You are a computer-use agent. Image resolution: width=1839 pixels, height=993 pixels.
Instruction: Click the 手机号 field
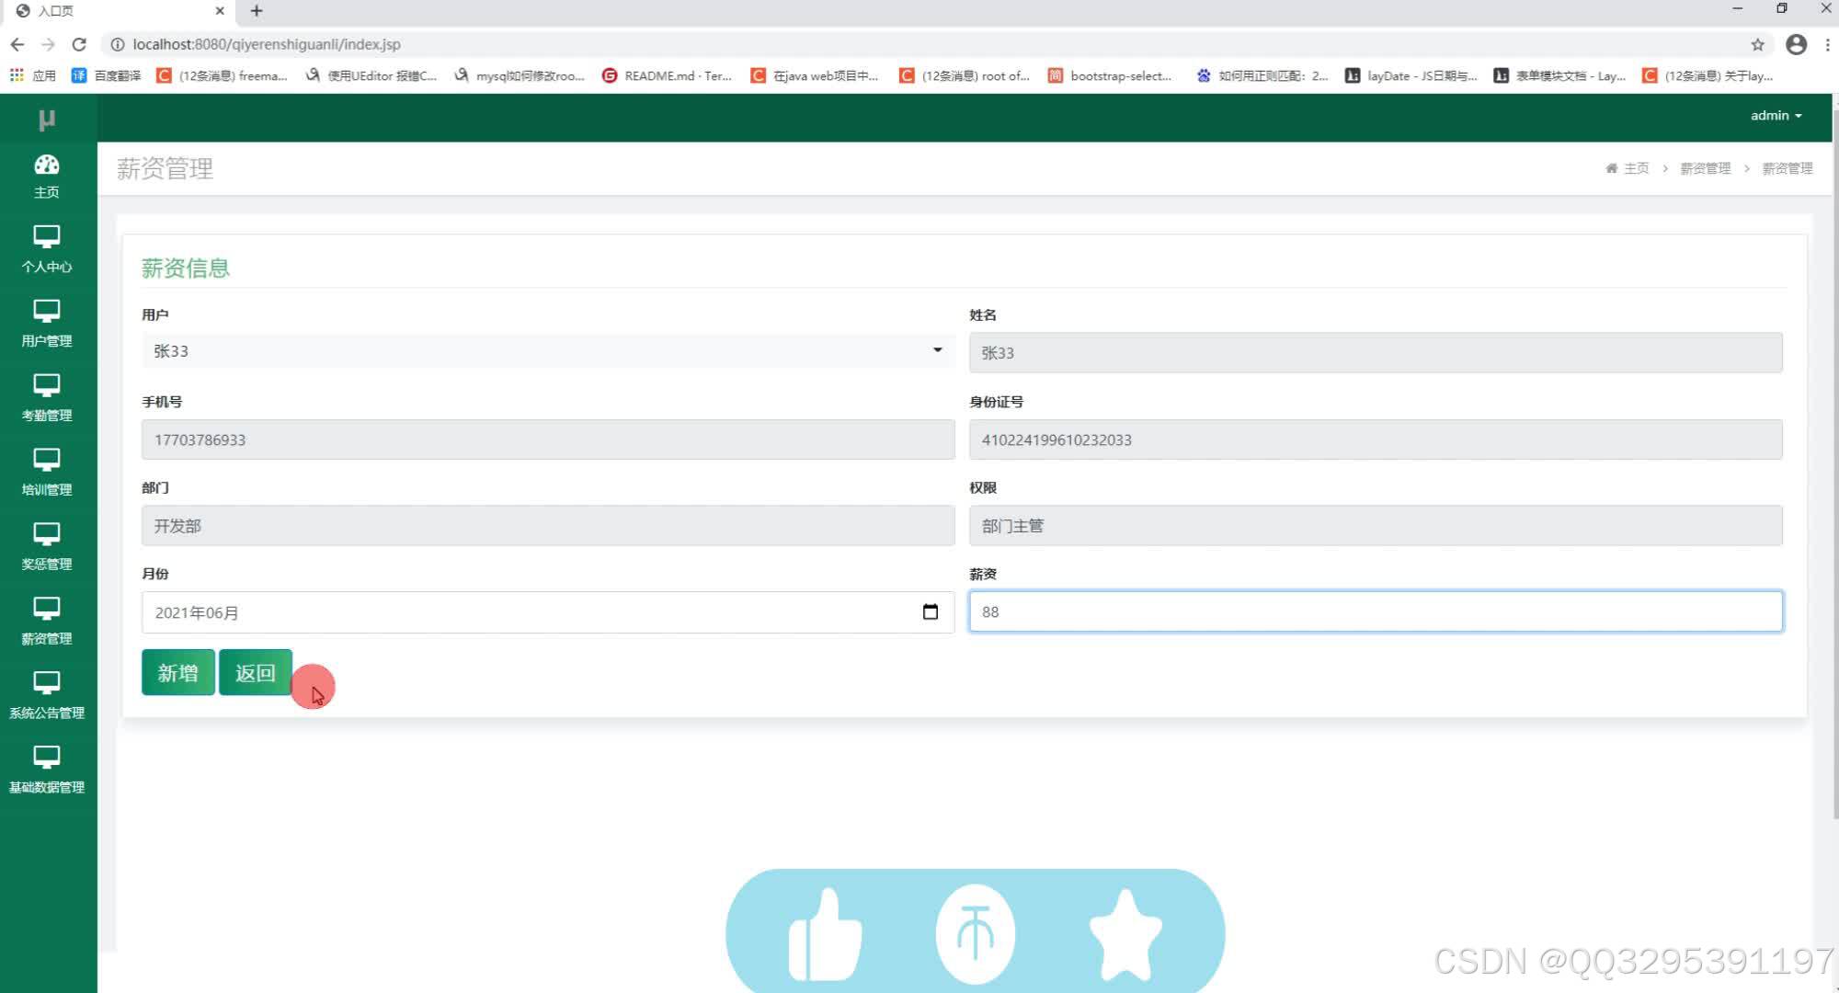pyautogui.click(x=548, y=439)
